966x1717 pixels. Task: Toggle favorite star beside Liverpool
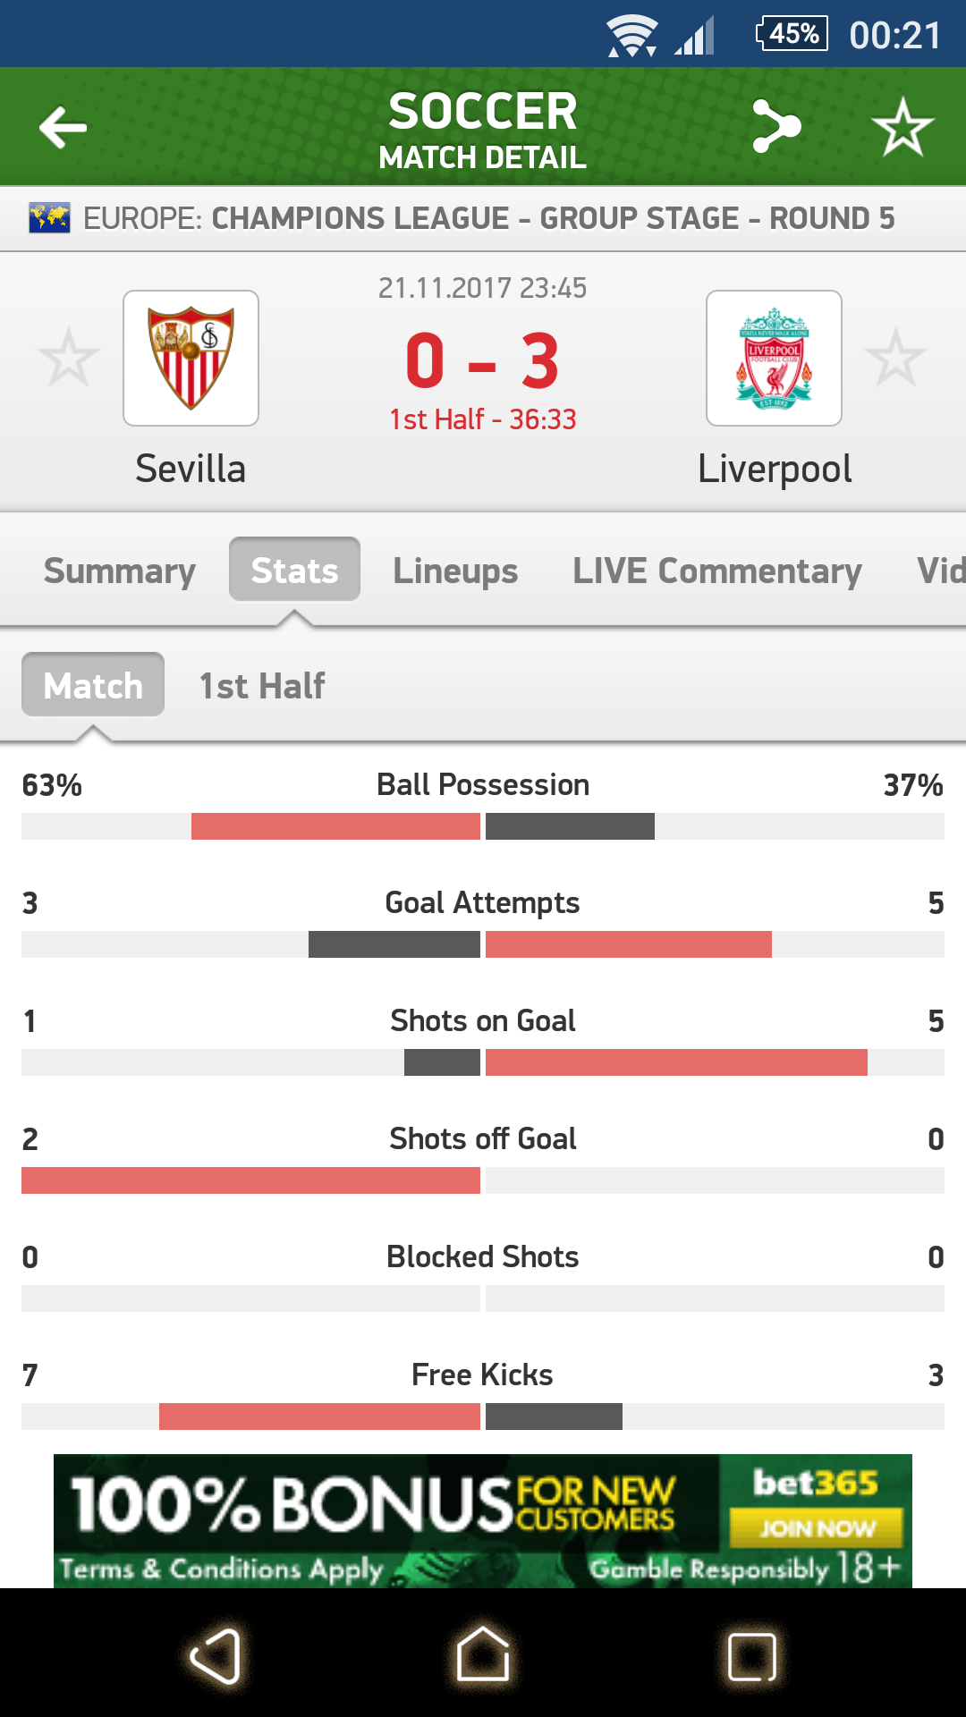pyautogui.click(x=895, y=358)
